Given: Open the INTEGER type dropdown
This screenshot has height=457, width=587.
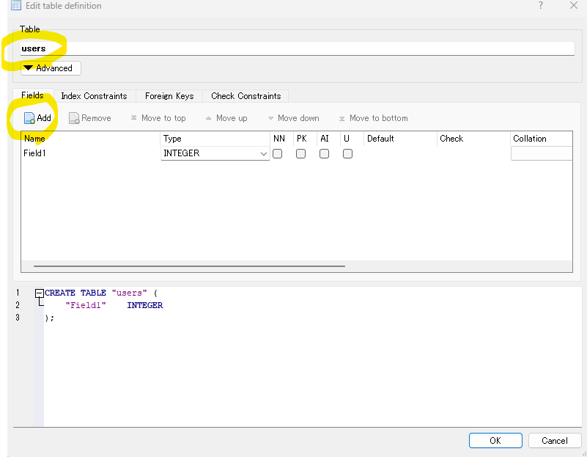Looking at the screenshot, I should tap(264, 154).
